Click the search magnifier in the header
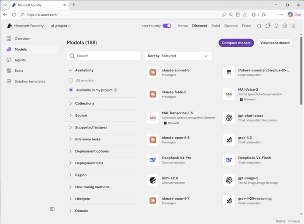304x224 pixels. click(259, 26)
